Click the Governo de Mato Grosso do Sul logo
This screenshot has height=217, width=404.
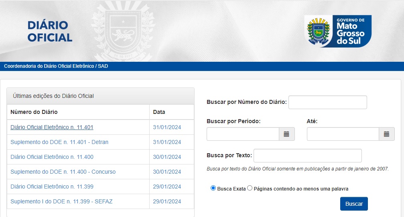(338, 31)
